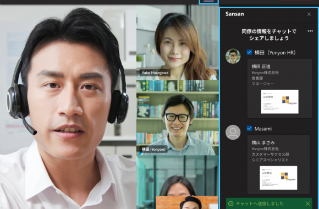This screenshot has height=209, width=319.
Task: Uncheck the Masami checkbox
Action: click(x=249, y=128)
